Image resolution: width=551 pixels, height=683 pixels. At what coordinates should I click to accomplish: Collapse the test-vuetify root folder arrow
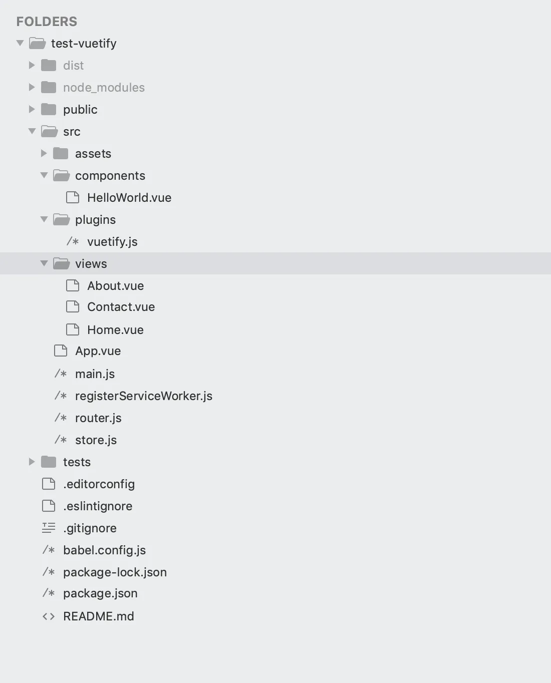coord(20,43)
